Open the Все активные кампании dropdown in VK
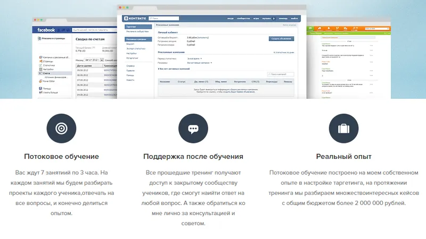The width and height of the screenshot is (426, 239). [x=199, y=63]
